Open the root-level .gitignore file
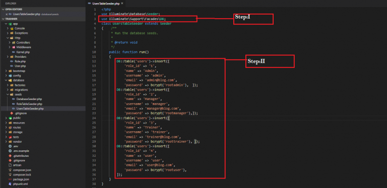The image size is (387, 188). click(x=19, y=161)
